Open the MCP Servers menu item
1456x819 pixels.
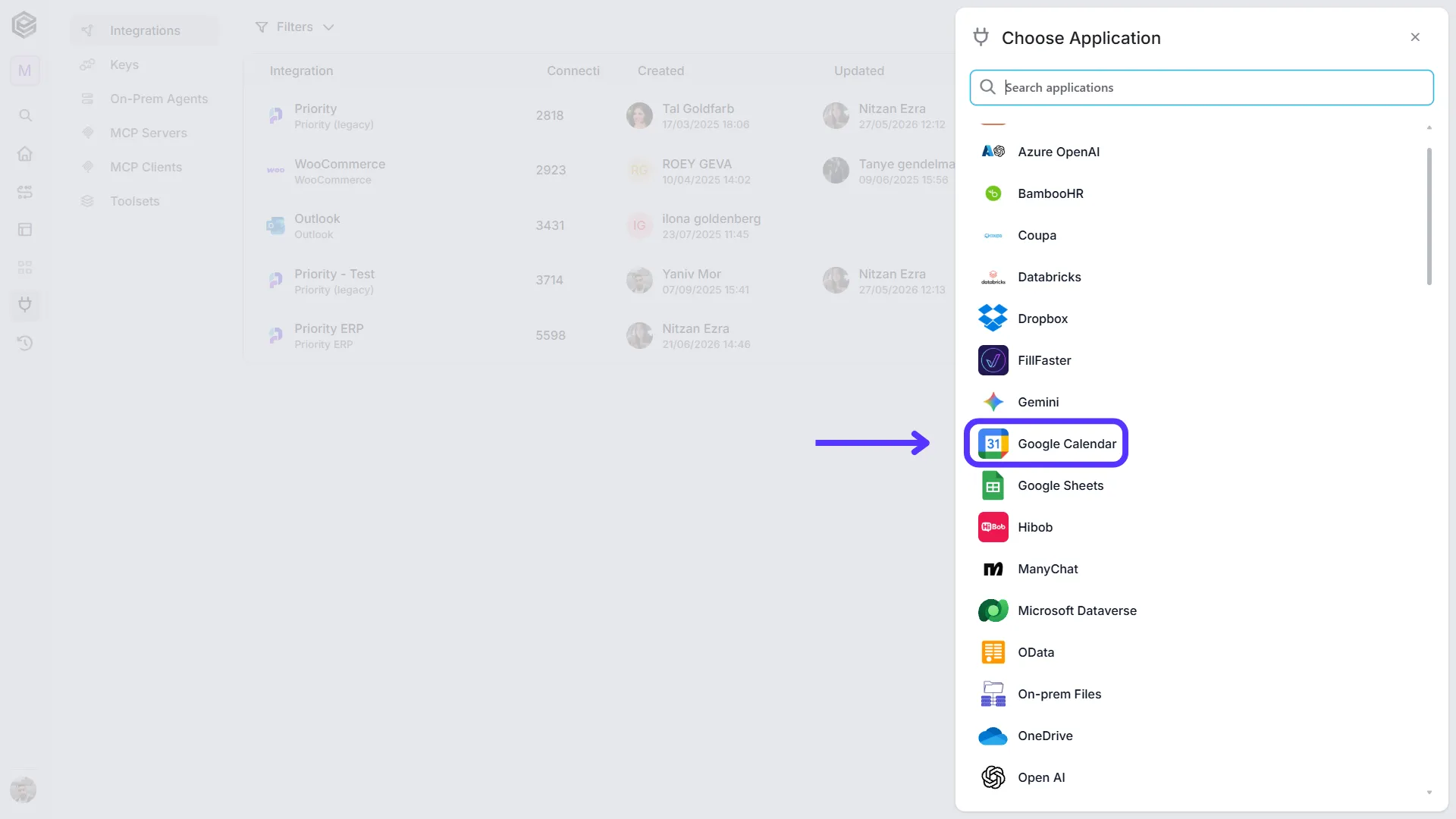click(x=144, y=133)
